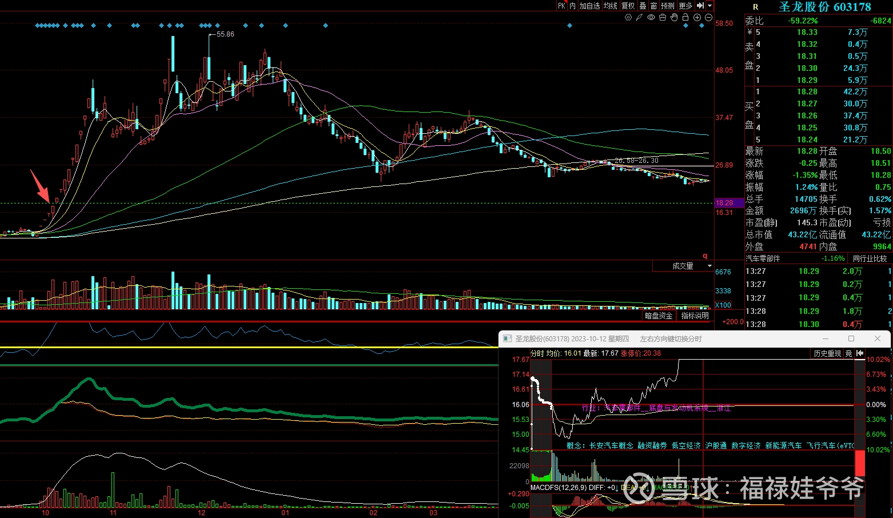The height and width of the screenshot is (518, 893).
Task: Collapse side panel with arrow-bar icon
Action: coord(700,6)
